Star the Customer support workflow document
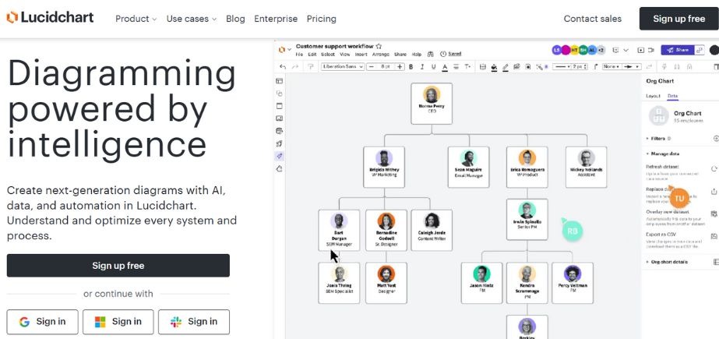The image size is (719, 339). click(x=379, y=46)
